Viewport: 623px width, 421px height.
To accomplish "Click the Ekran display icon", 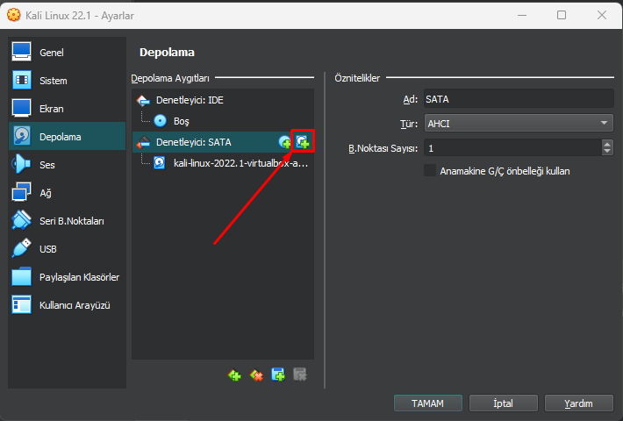I will tap(21, 108).
